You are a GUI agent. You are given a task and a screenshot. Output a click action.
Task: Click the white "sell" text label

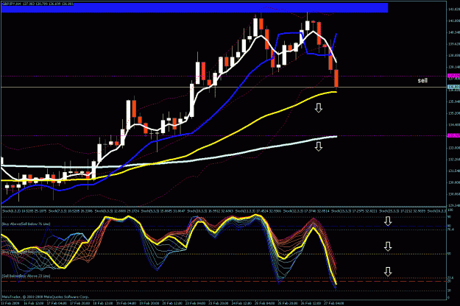(x=422, y=80)
